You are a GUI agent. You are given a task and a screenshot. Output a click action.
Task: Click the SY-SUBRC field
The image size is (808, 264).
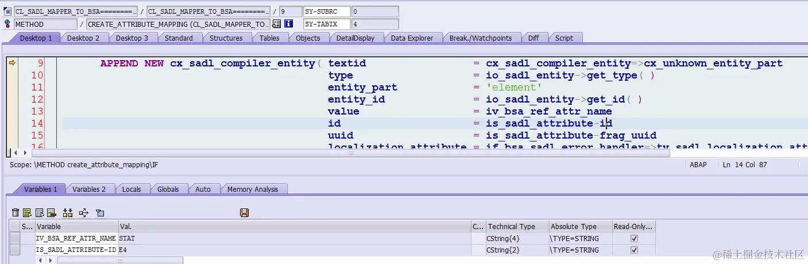coord(327,11)
